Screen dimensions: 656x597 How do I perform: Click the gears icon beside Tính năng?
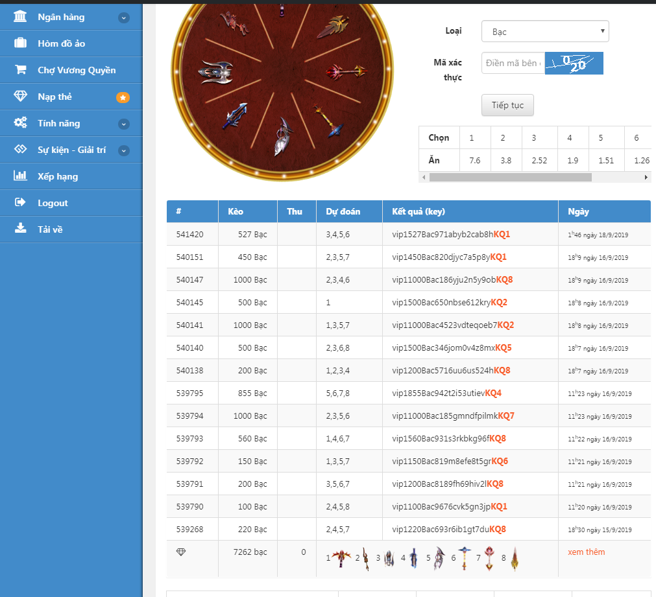(x=20, y=123)
